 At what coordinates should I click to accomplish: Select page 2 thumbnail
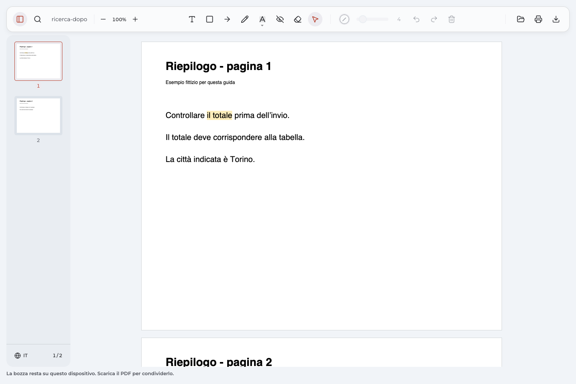coord(38,116)
